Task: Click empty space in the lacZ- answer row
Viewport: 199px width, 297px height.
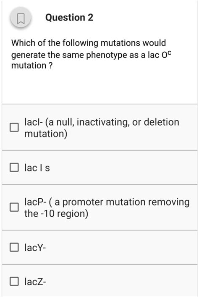Action: click(121, 281)
